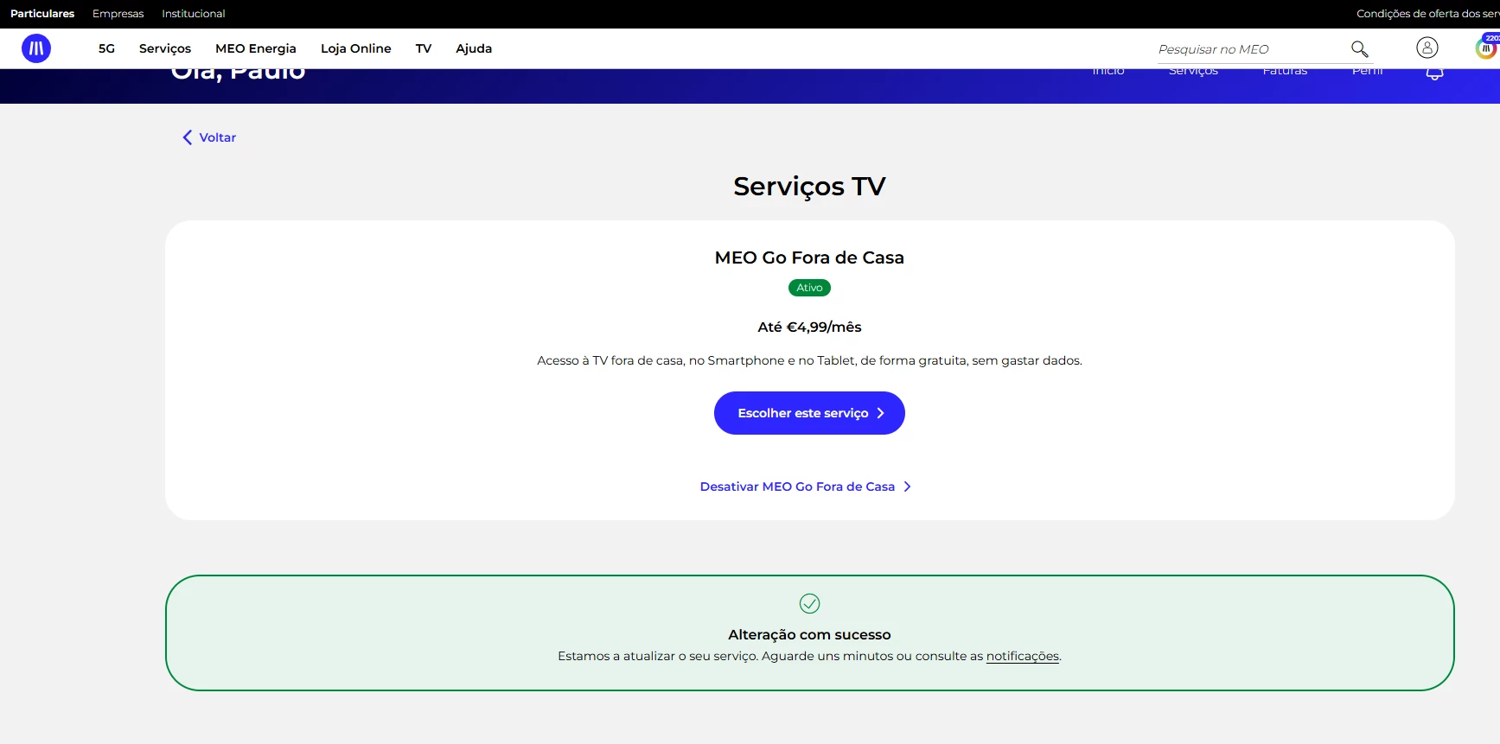Click the green Ativo status badge
The image size is (1500, 744).
[809, 288]
